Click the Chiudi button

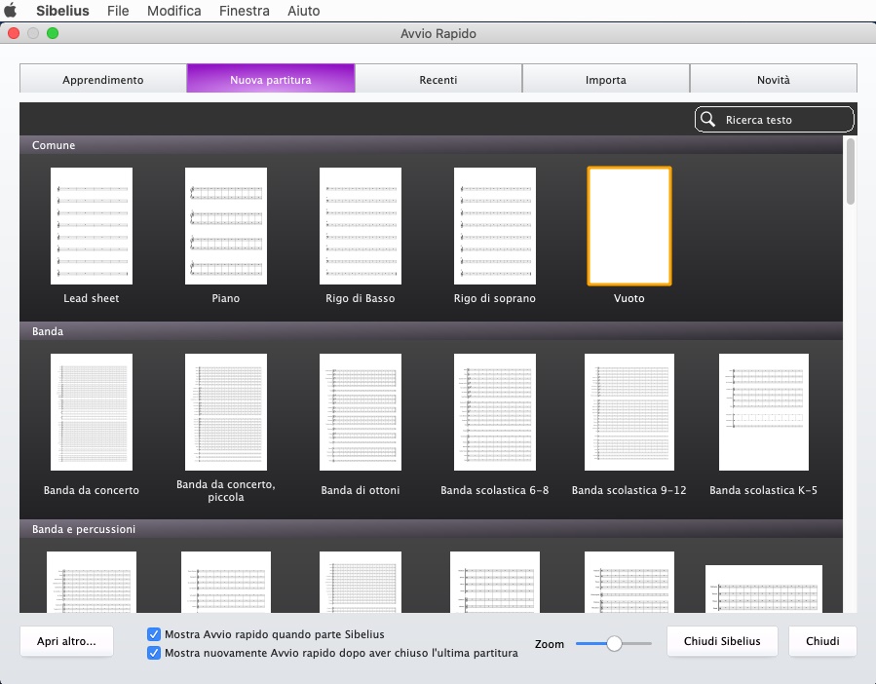822,641
